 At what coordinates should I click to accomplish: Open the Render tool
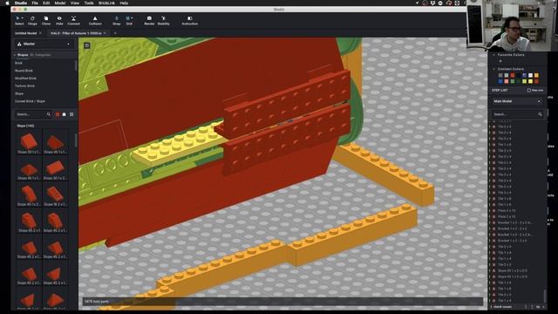[x=149, y=20]
